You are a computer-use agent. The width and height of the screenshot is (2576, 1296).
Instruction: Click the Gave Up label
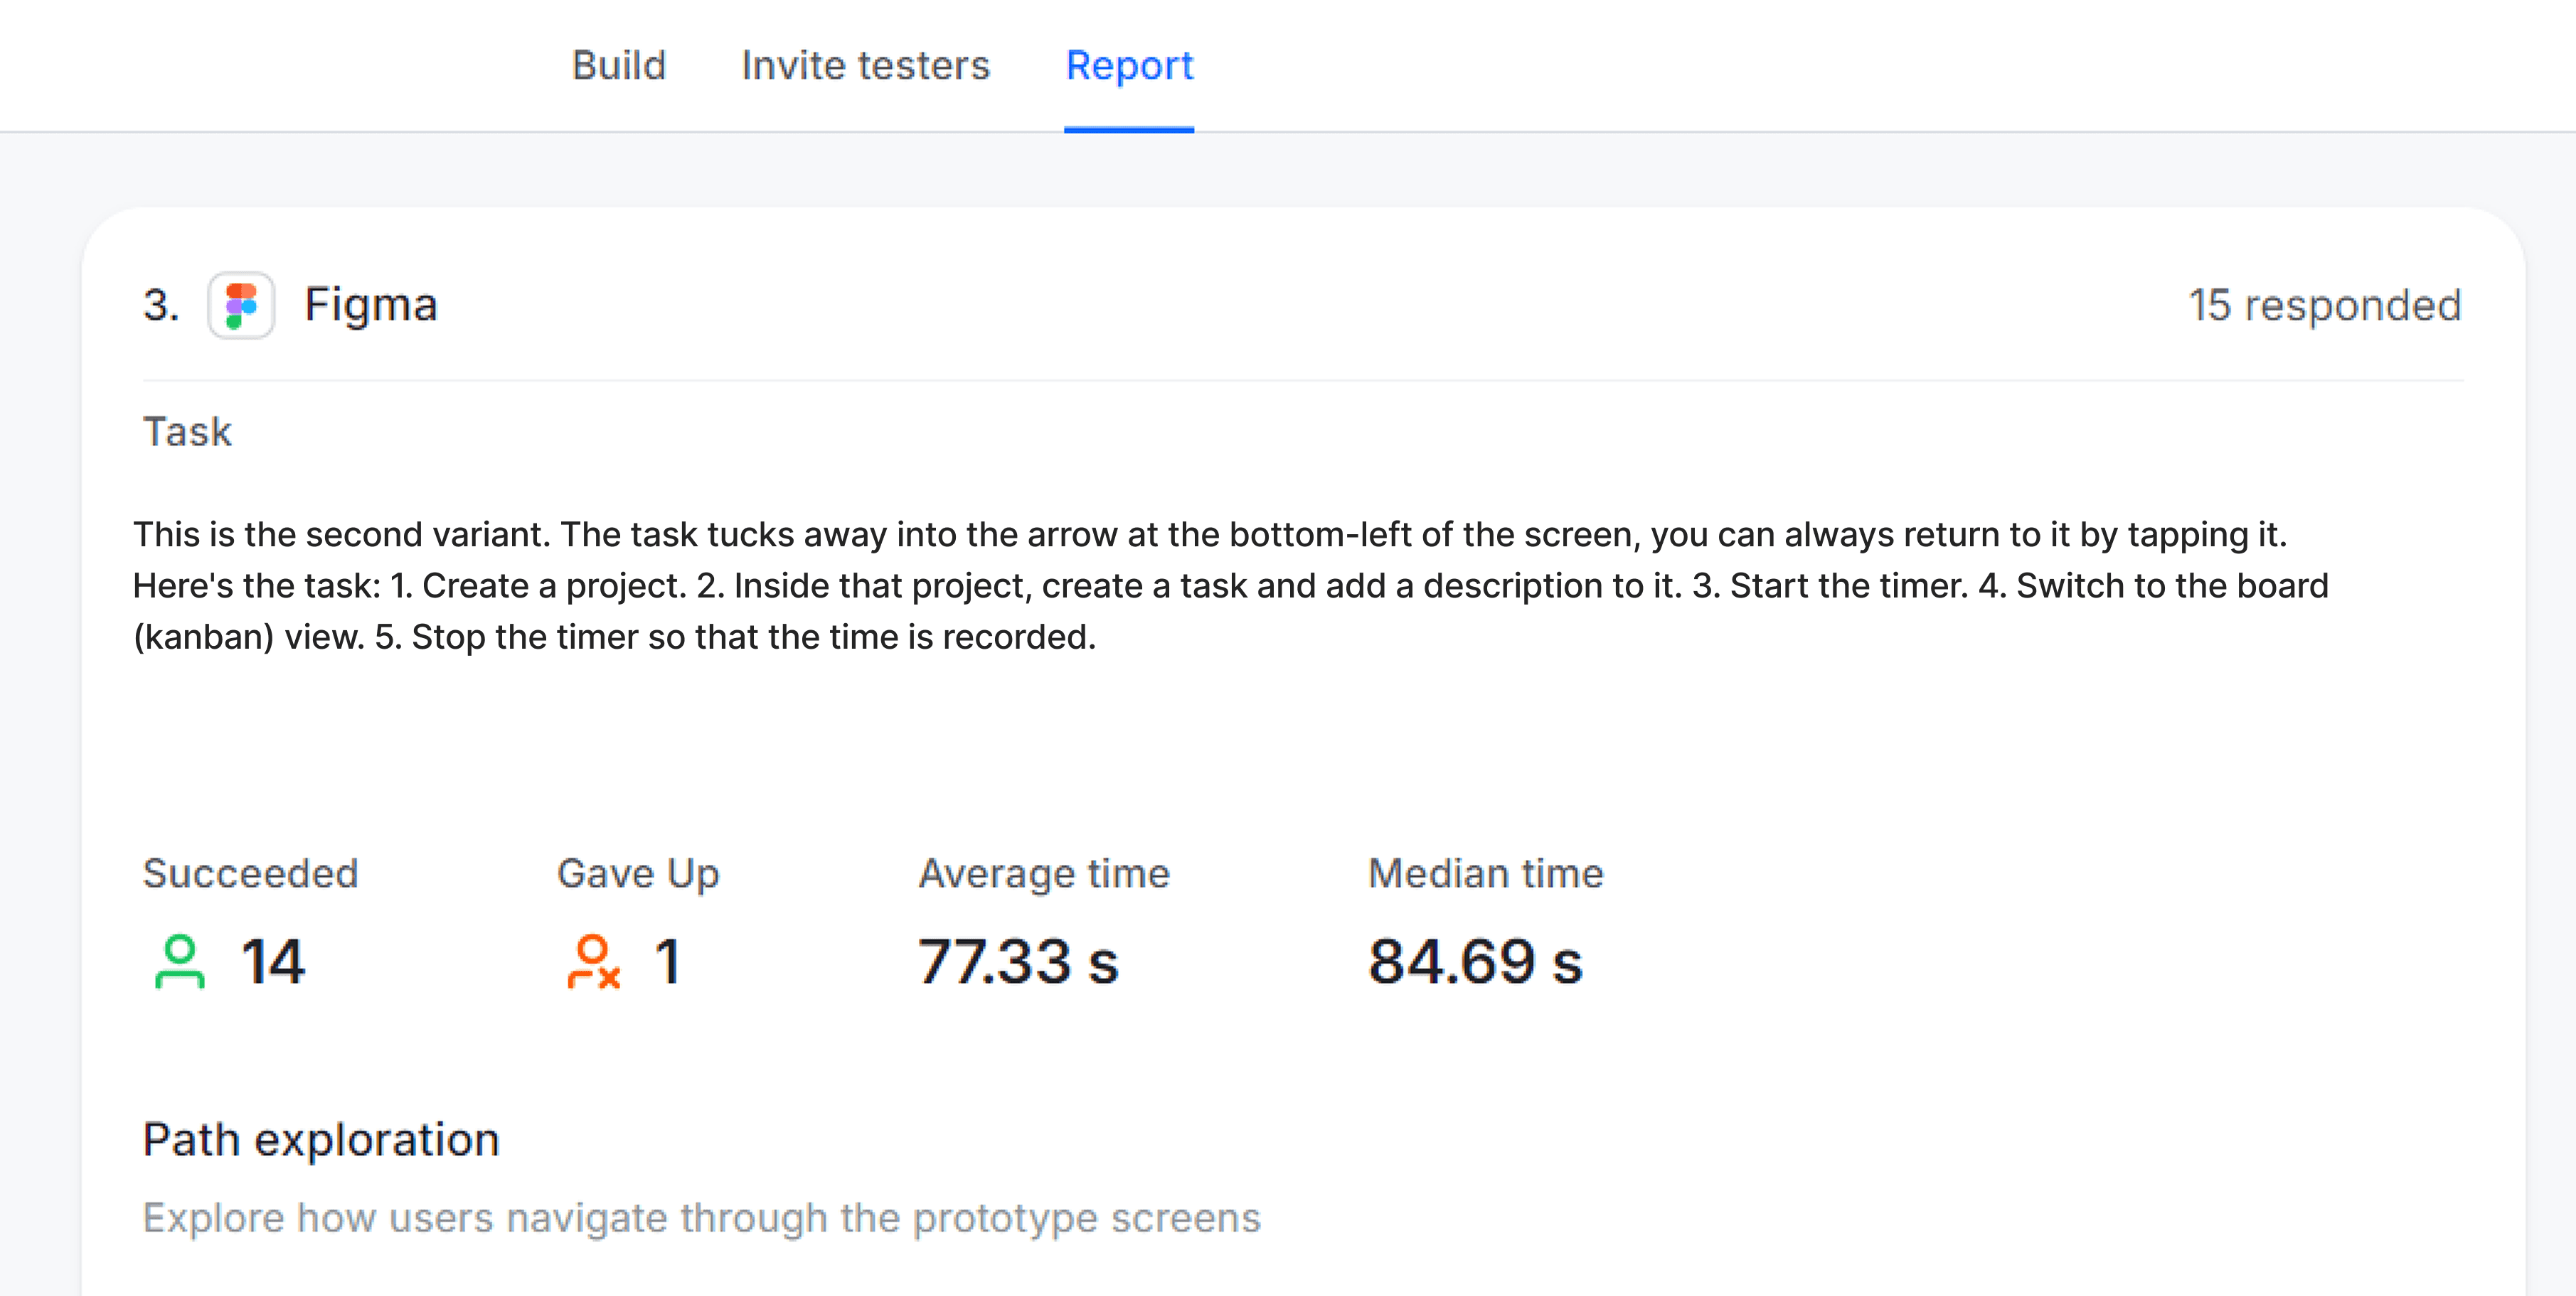coord(638,874)
